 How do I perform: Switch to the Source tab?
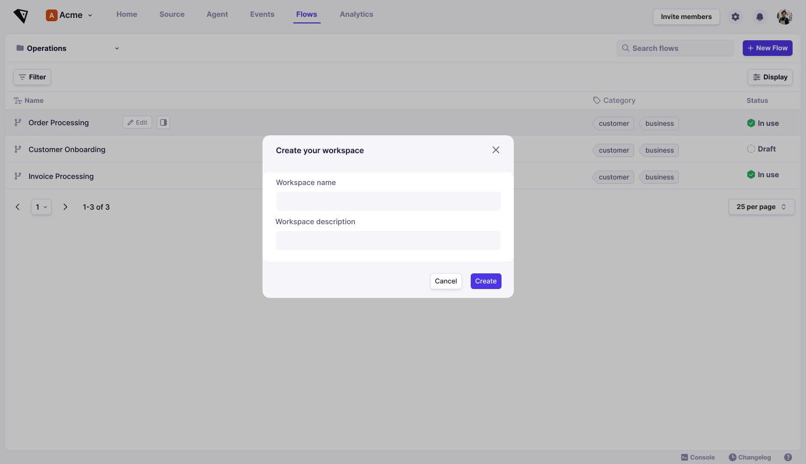pos(172,15)
